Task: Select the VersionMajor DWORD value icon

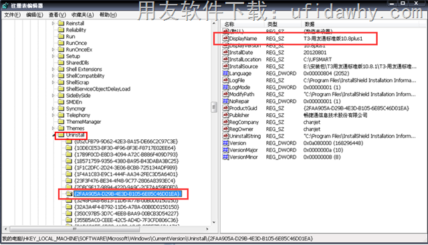Action: [225, 150]
